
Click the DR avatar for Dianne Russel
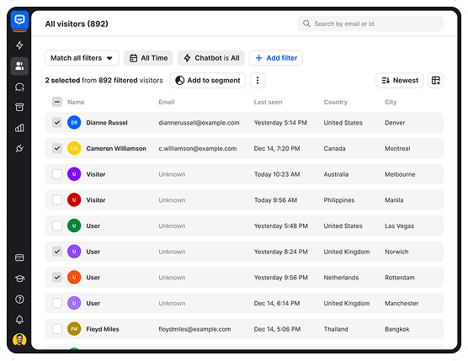point(74,123)
